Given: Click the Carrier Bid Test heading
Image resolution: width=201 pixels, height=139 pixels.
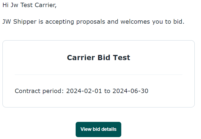Looking at the screenshot, I should (x=98, y=58).
